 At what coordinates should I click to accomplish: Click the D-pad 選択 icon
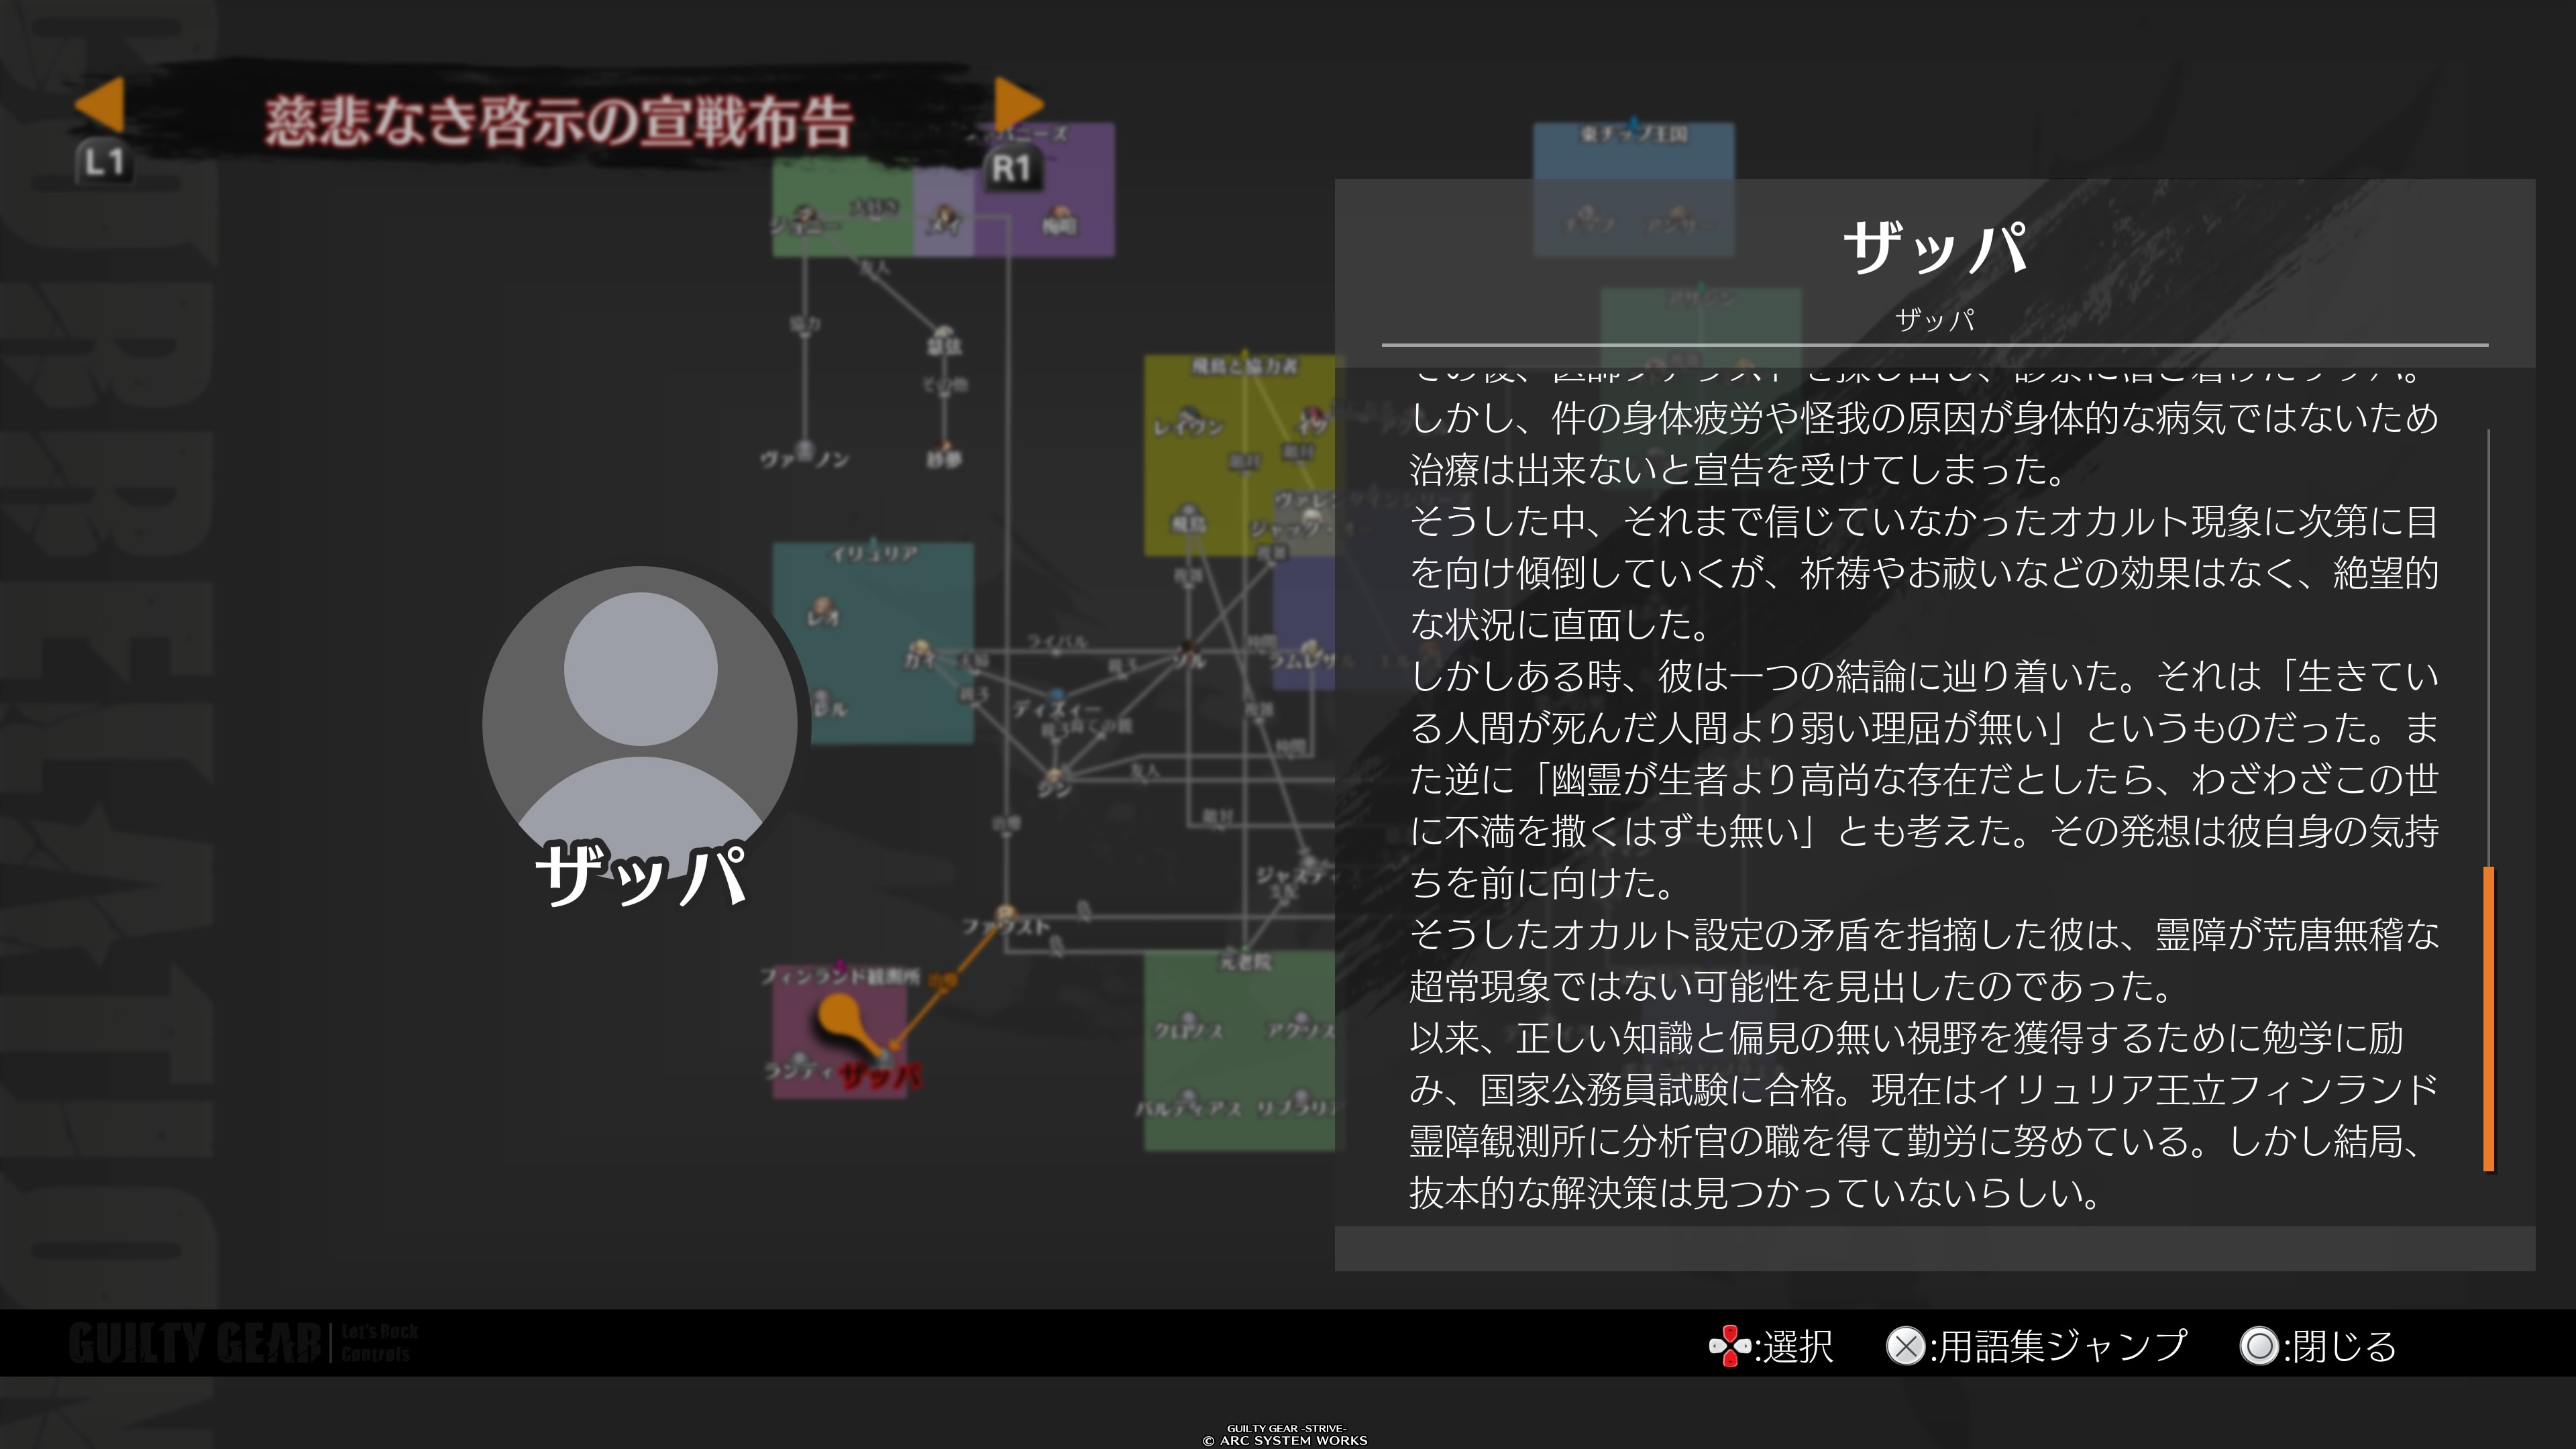[1729, 1346]
